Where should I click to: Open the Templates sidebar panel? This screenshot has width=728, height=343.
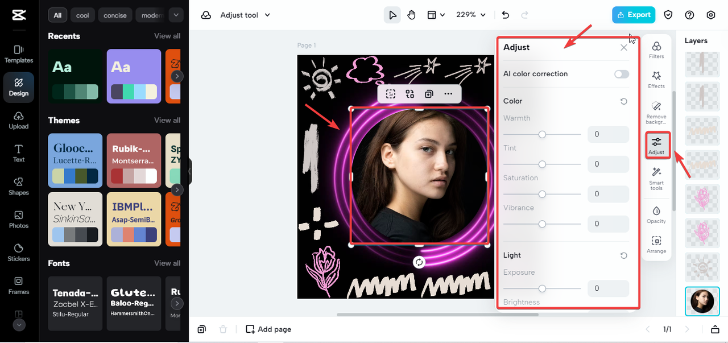click(19, 54)
